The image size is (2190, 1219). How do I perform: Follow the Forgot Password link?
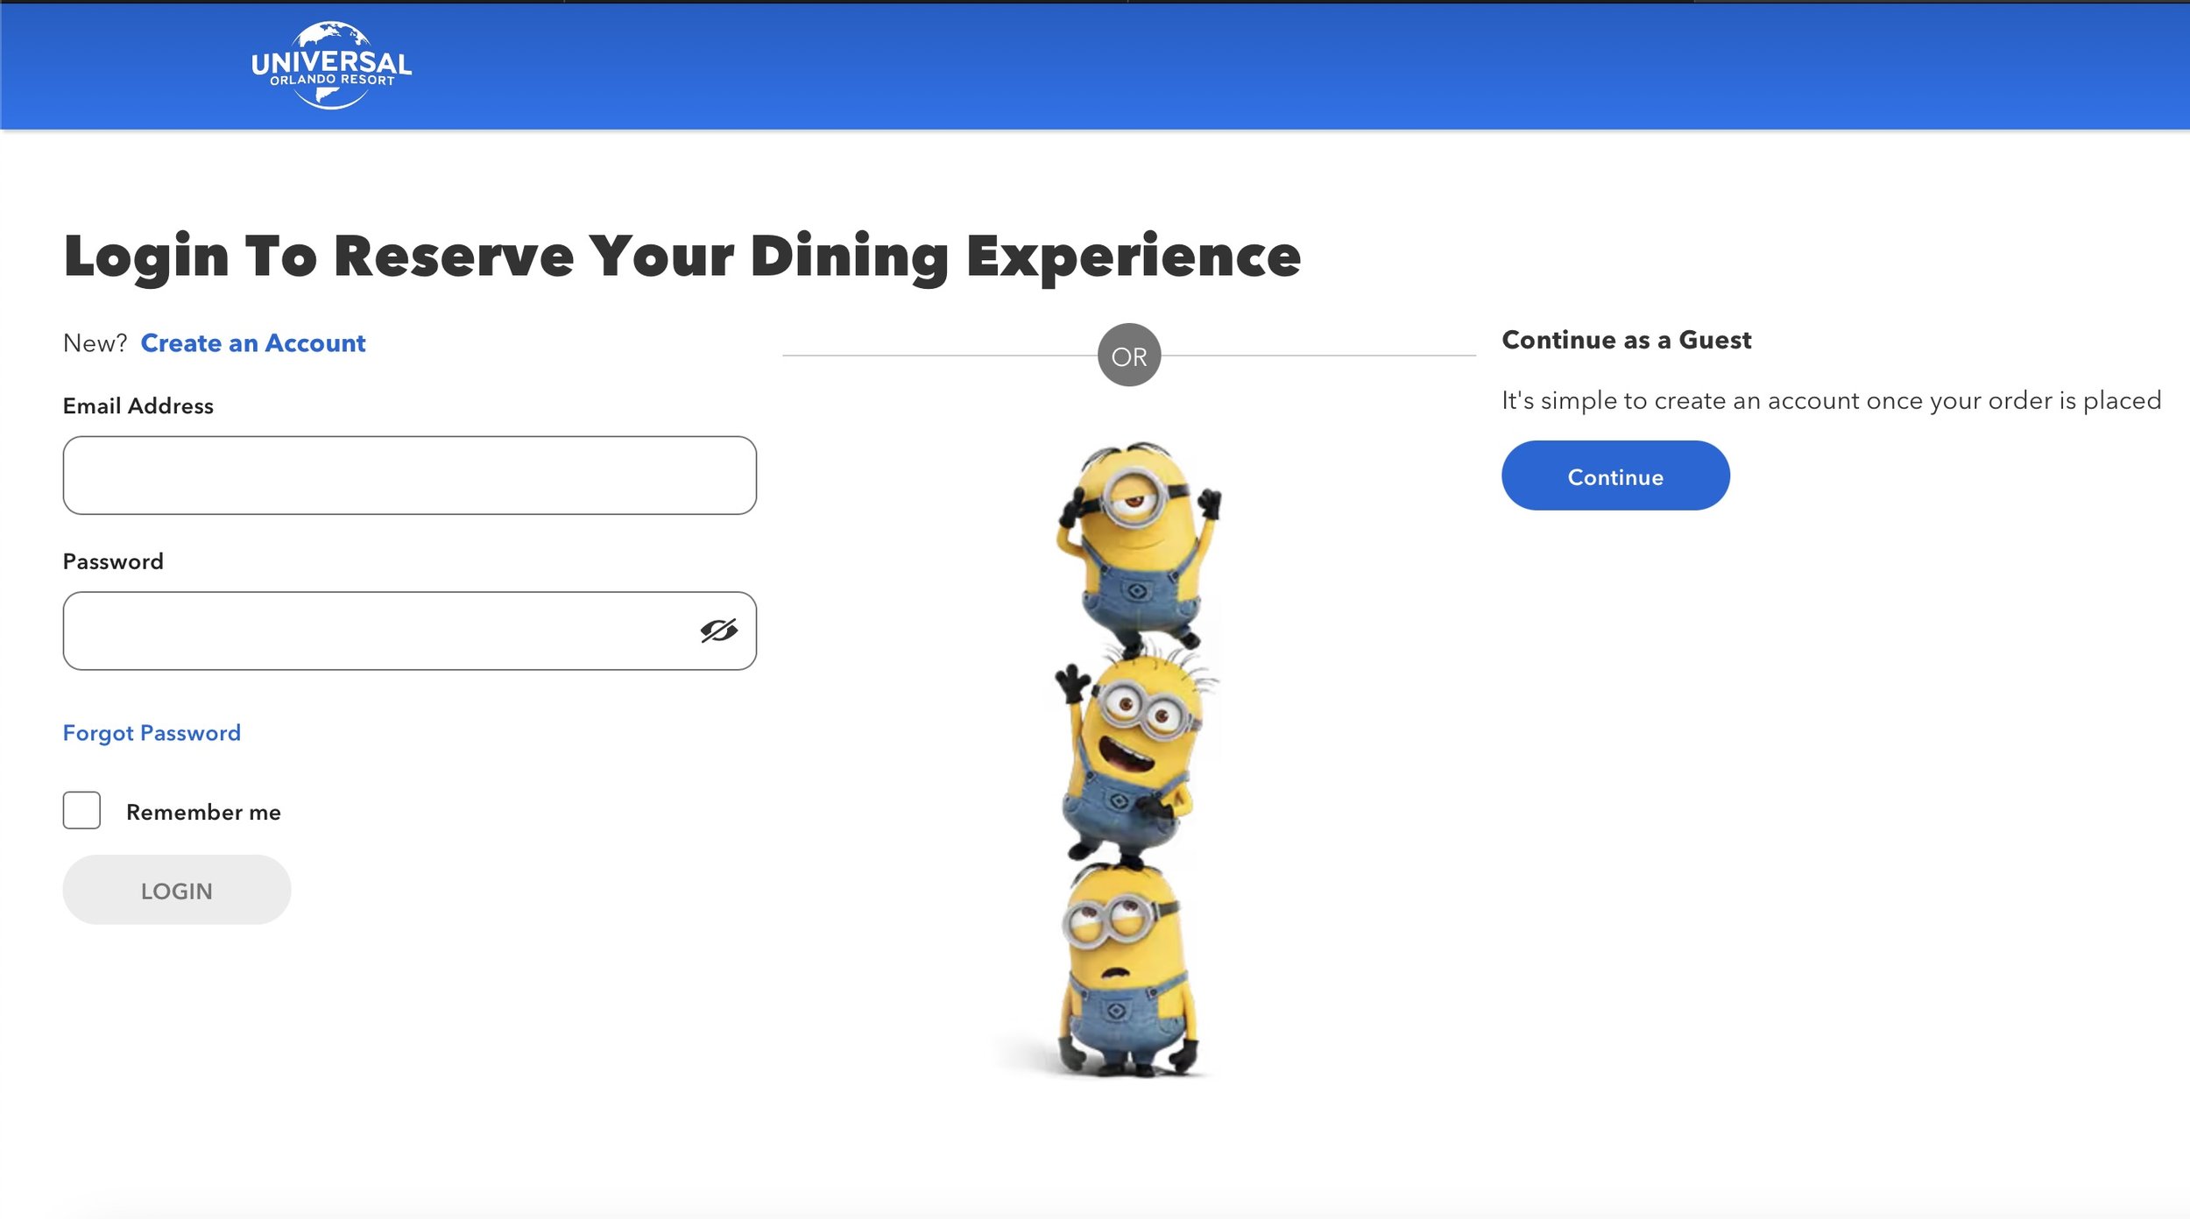click(x=152, y=733)
